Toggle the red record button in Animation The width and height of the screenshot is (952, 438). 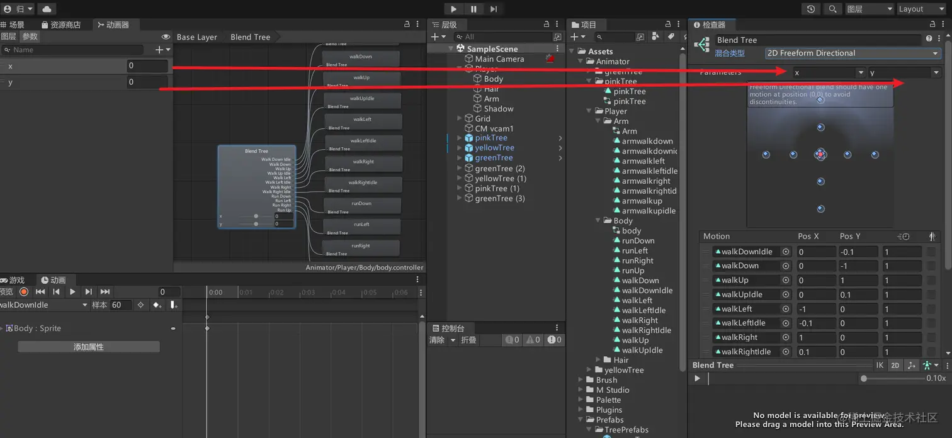(24, 292)
